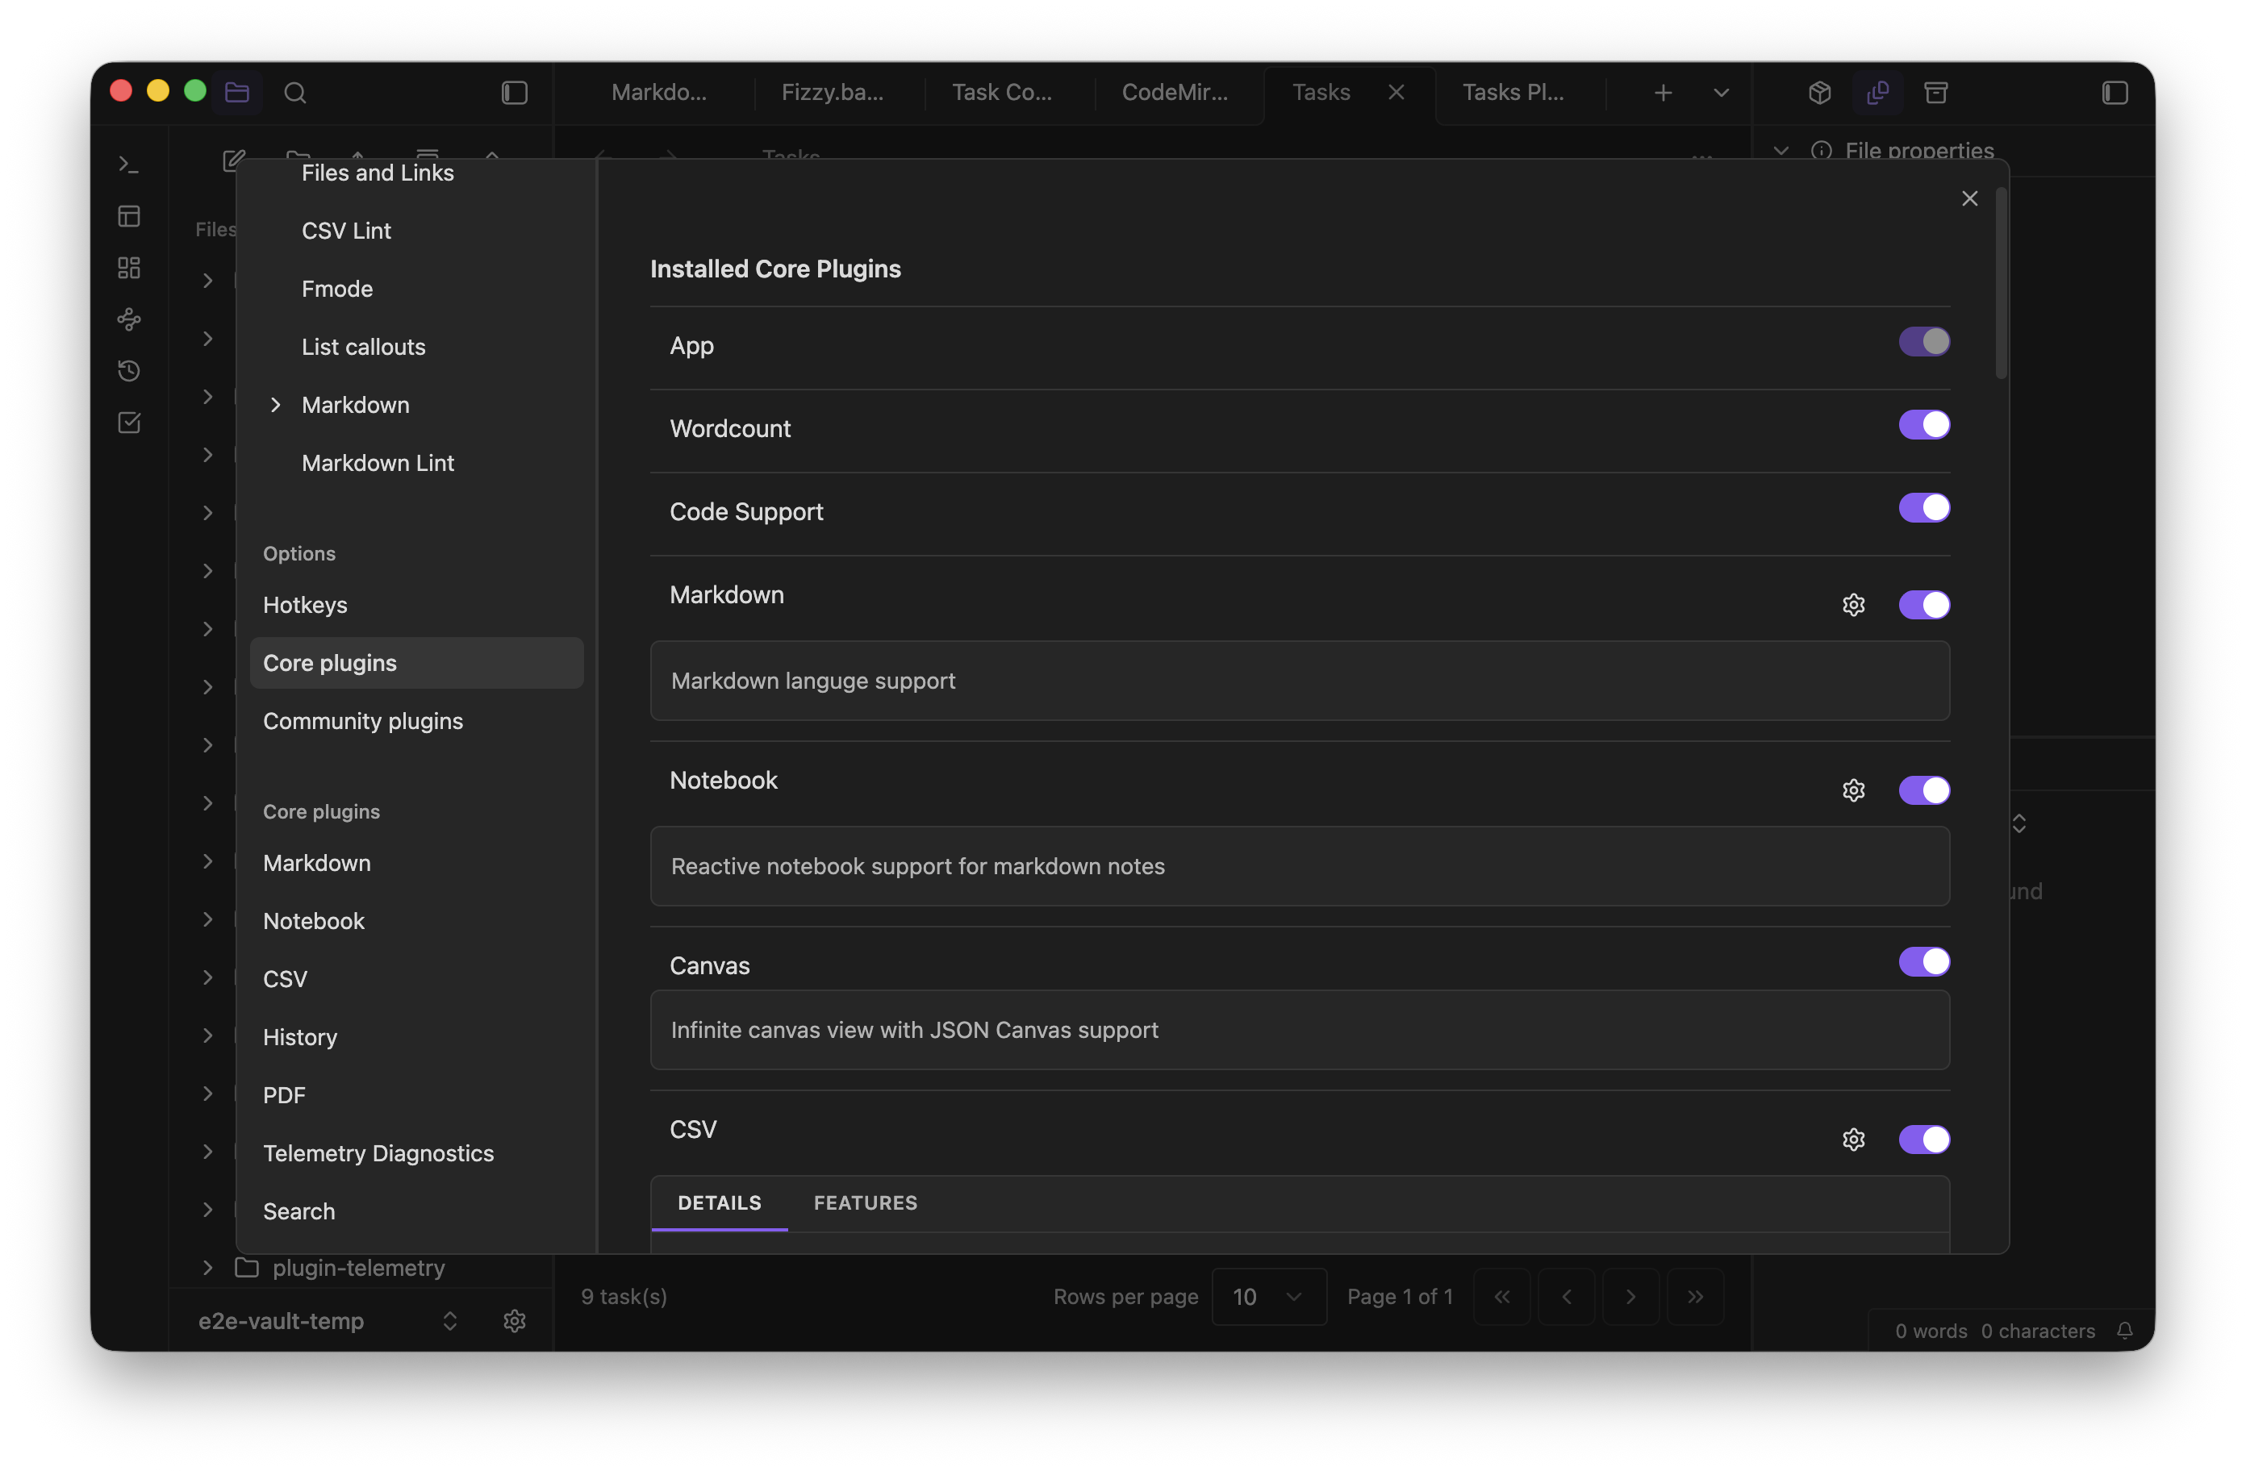This screenshot has width=2246, height=1471.
Task: Switch to the Tasks Pl... tab
Action: 1513,93
